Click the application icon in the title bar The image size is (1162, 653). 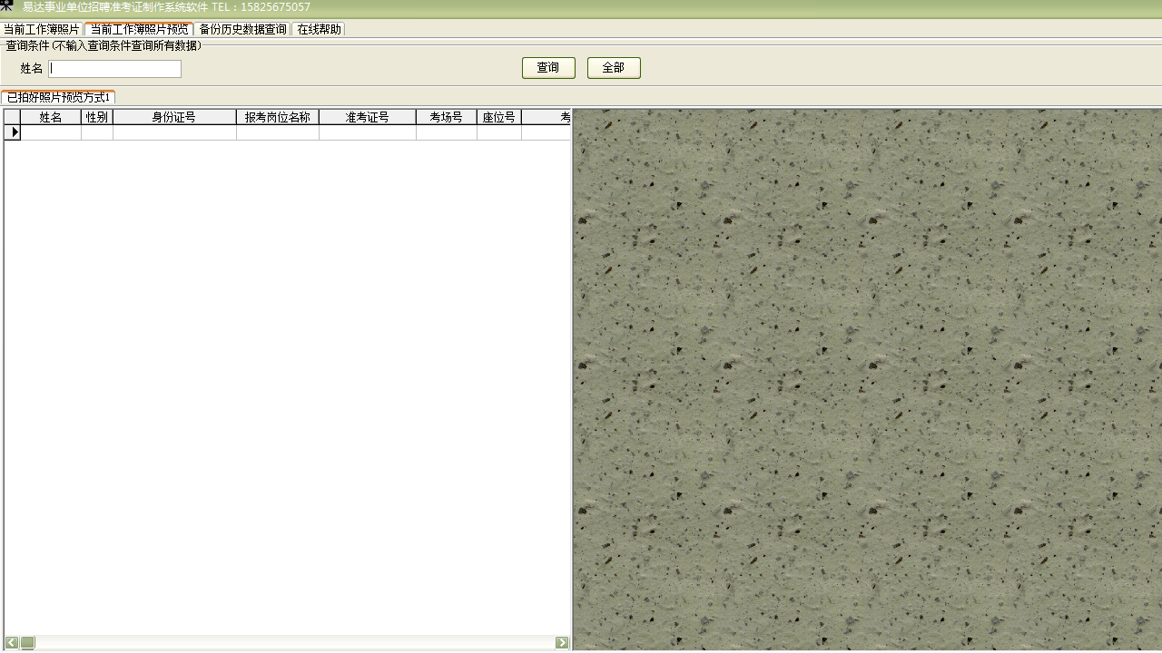coord(7,6)
